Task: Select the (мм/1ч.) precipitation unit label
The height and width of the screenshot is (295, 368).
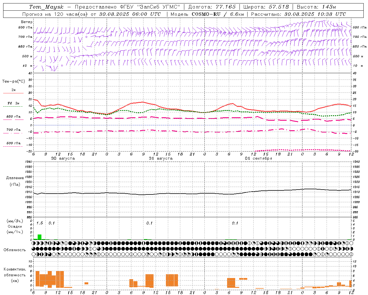Action: (x=15, y=232)
